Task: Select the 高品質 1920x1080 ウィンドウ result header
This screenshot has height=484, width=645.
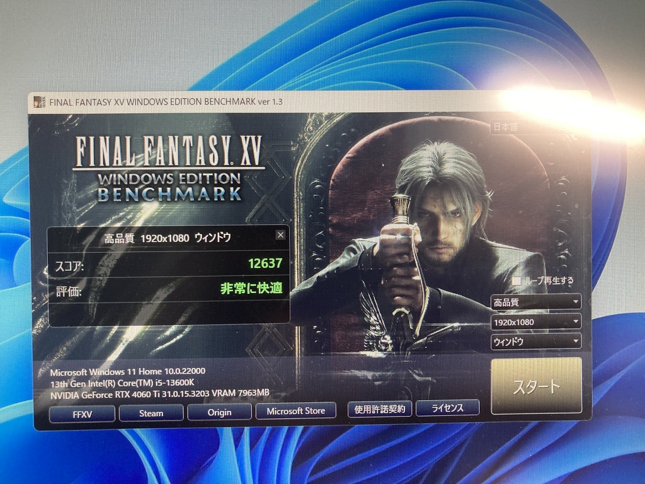Action: pos(168,238)
